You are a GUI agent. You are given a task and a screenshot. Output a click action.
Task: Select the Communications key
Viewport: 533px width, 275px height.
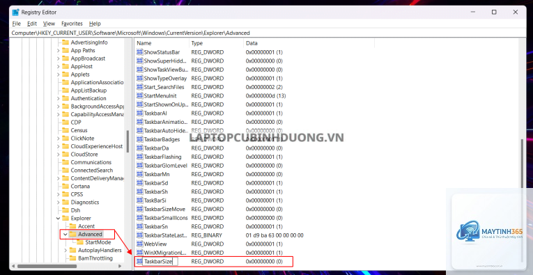91,162
